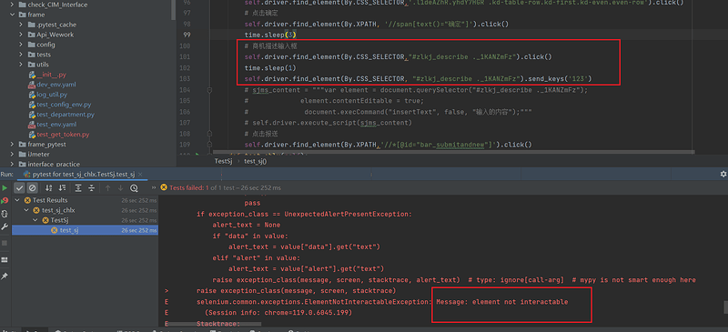728x332 pixels.
Task: Rerun failed tests icon in Run panel
Action: point(5,201)
